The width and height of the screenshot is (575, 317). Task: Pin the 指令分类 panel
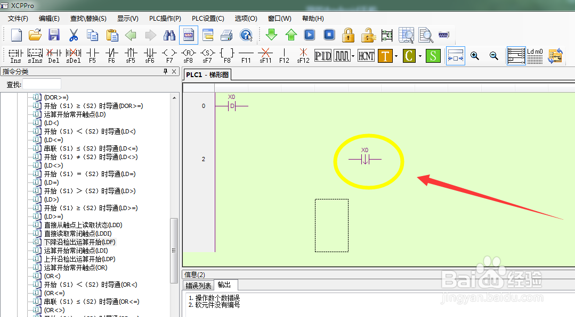pos(165,71)
